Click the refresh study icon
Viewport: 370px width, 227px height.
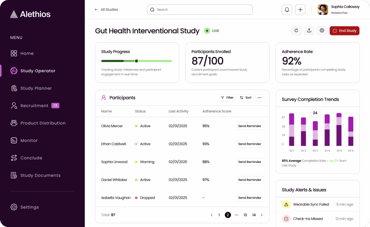pyautogui.click(x=296, y=30)
